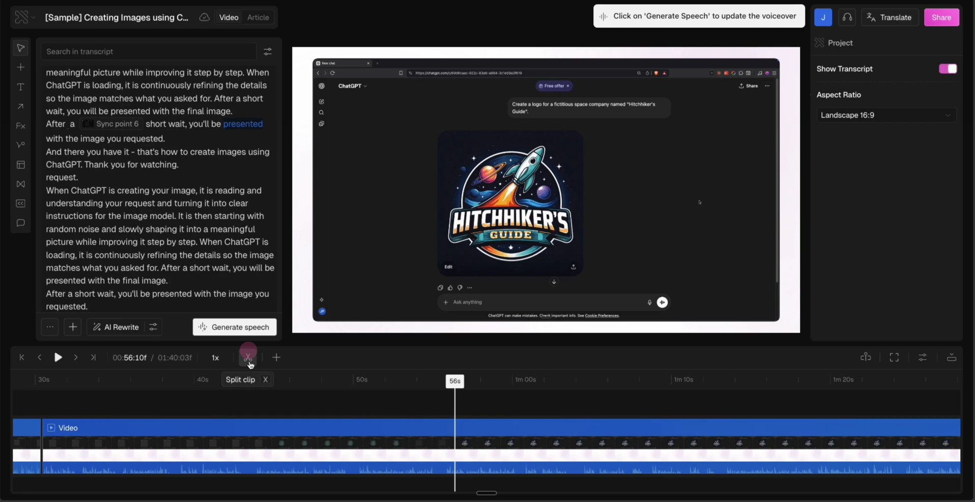Open the more options ellipsis below the transcript
The width and height of the screenshot is (975, 502).
(49, 327)
